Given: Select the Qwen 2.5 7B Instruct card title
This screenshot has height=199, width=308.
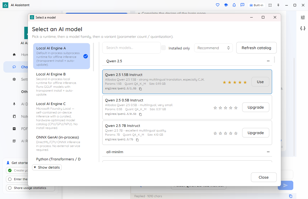Looking at the screenshot, I should (x=123, y=126).
